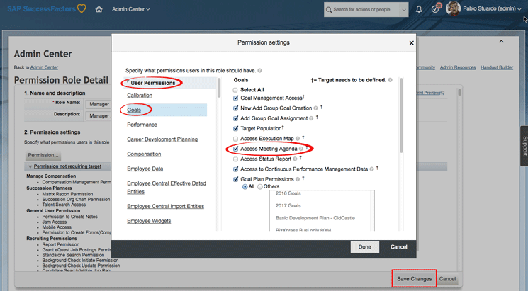Open the to-do checkmark icon

[x=435, y=9]
